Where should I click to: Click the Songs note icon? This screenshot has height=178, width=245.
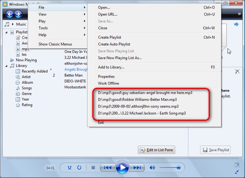[x=18, y=88]
